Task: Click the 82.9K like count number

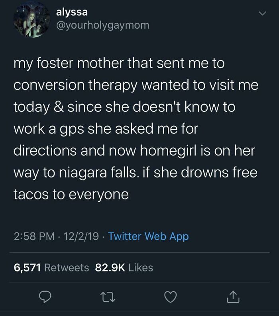Action: (x=110, y=267)
